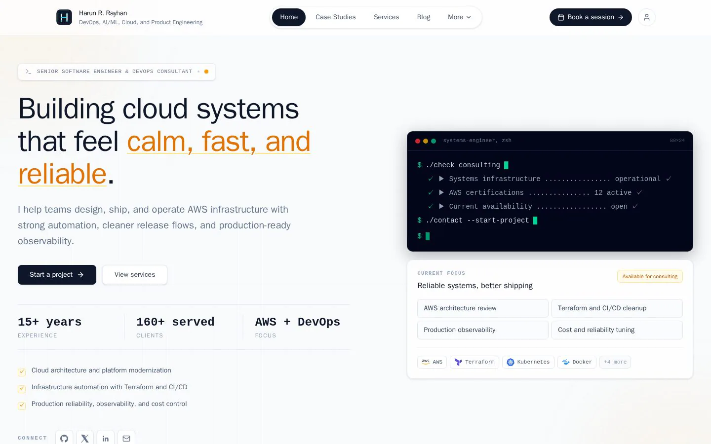
Task: Click the View services button
Action: tap(135, 275)
